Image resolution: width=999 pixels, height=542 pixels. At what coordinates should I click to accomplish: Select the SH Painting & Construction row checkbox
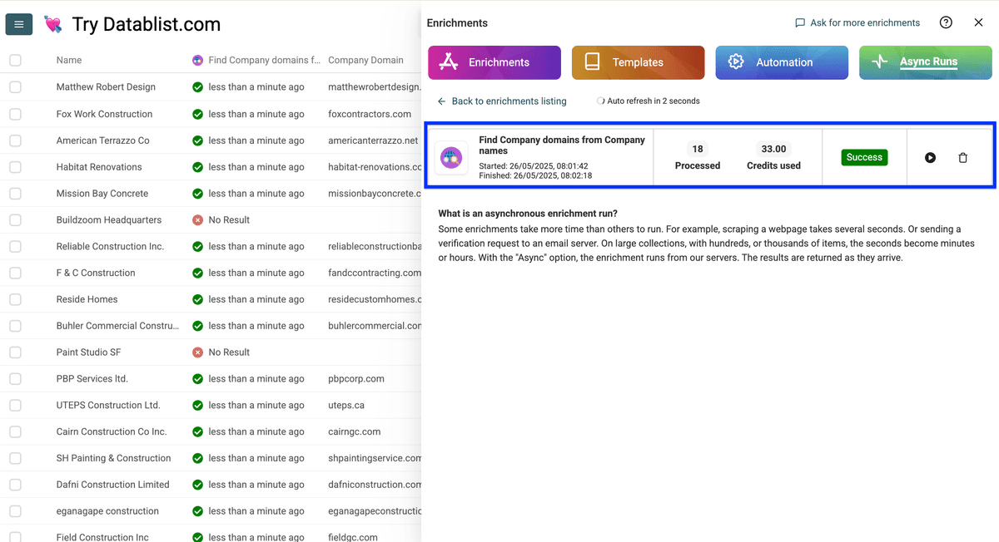tap(15, 458)
